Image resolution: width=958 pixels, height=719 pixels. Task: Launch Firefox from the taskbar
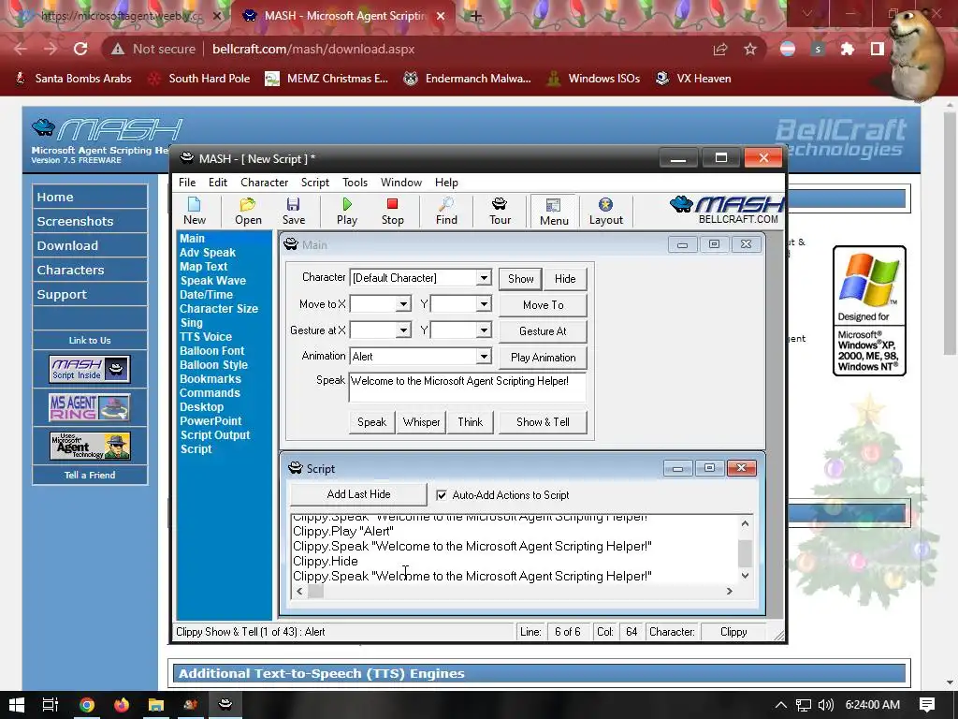click(x=122, y=705)
